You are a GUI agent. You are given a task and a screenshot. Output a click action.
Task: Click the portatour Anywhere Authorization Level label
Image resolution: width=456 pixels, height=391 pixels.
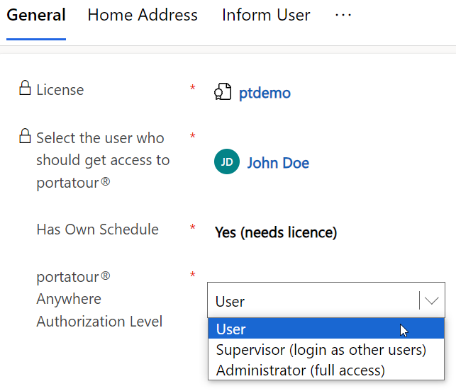(x=99, y=299)
